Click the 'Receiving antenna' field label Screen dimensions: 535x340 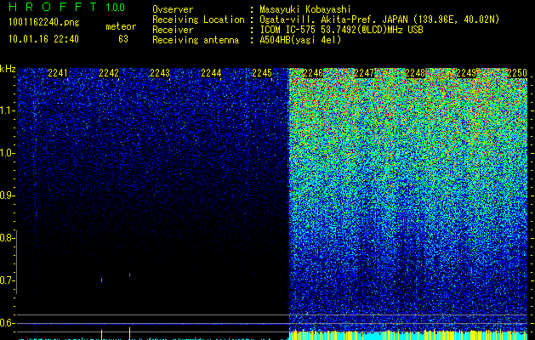click(x=196, y=40)
